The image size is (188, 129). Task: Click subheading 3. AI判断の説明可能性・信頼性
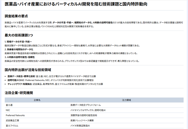(20, 57)
